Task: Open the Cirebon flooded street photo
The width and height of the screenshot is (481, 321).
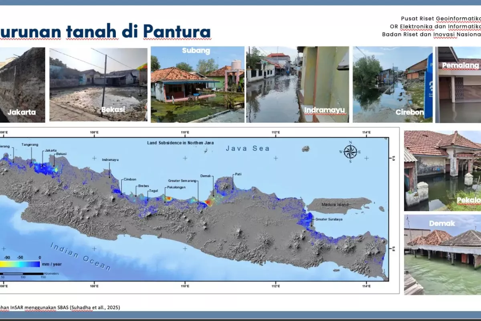Action: [x=393, y=85]
